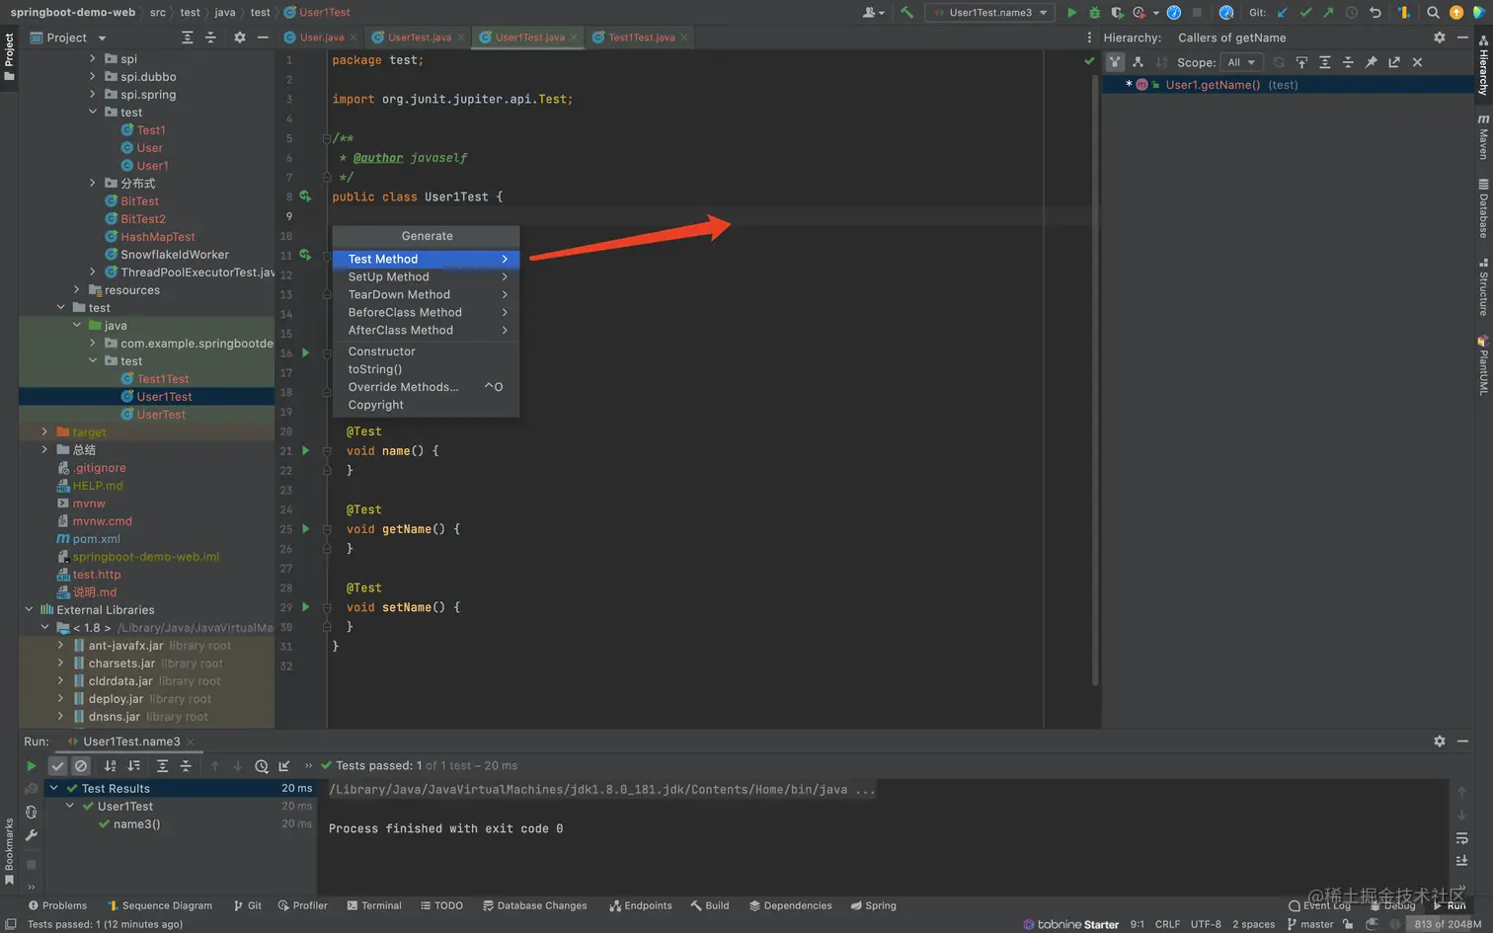Click wrench icon in Run panel sidebar
This screenshot has height=933, width=1493.
(x=32, y=835)
